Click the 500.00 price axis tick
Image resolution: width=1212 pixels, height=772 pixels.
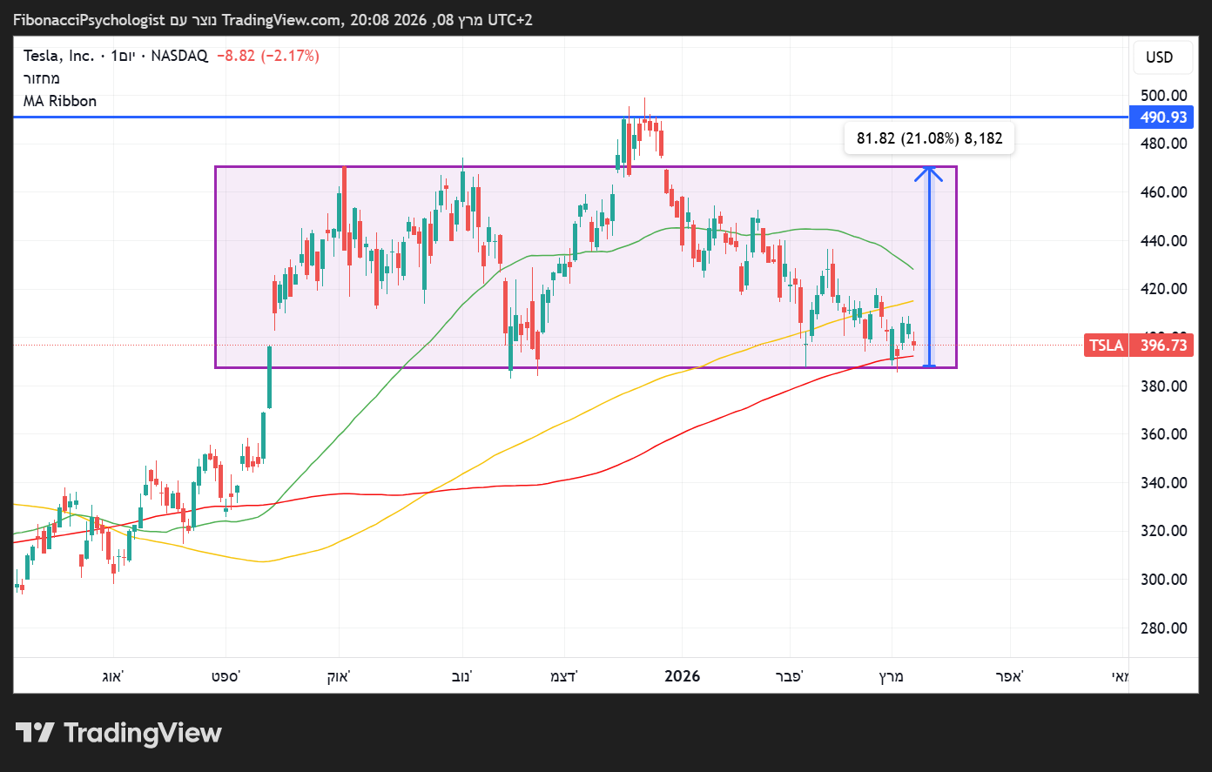point(1164,96)
